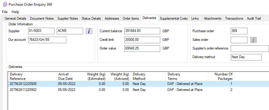Image resolution: width=269 pixels, height=110 pixels.
Task: Click the Arrival Due Date column header
Action: pyautogui.click(x=69, y=77)
